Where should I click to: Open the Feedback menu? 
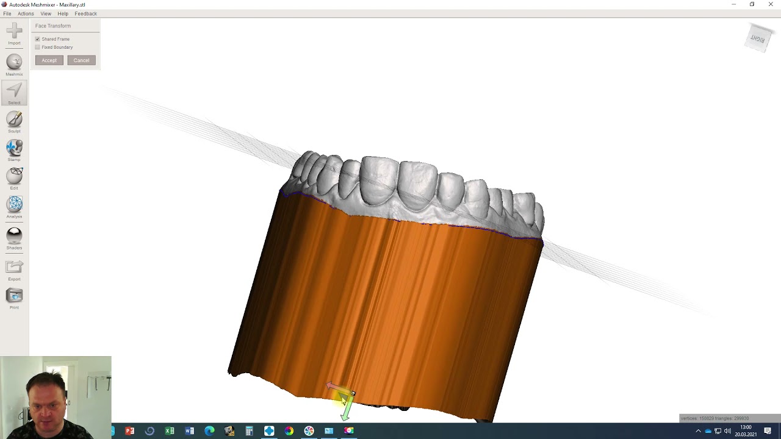tap(85, 13)
